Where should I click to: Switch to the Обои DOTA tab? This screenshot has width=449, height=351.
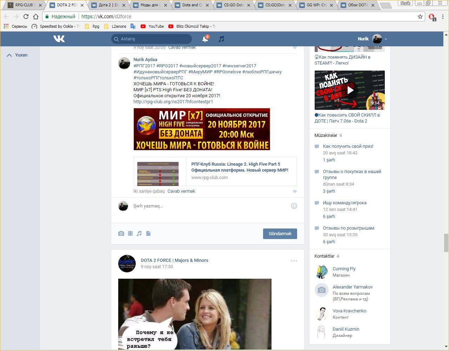point(358,5)
